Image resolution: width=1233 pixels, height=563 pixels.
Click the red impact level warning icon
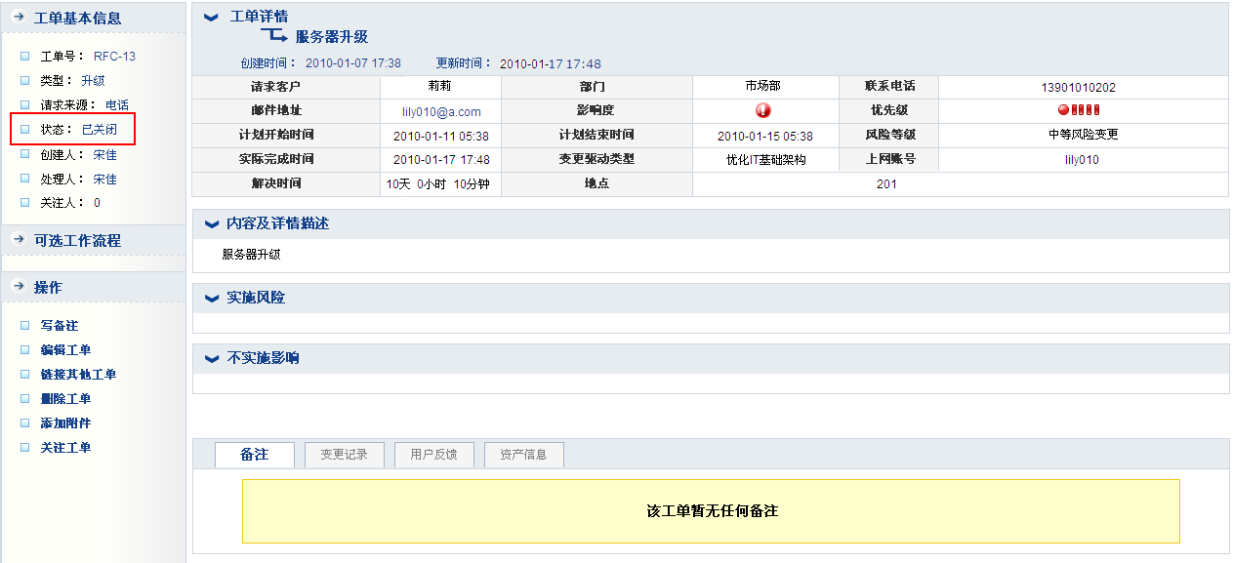click(x=763, y=110)
